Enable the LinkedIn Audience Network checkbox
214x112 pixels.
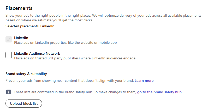pos(9,55)
